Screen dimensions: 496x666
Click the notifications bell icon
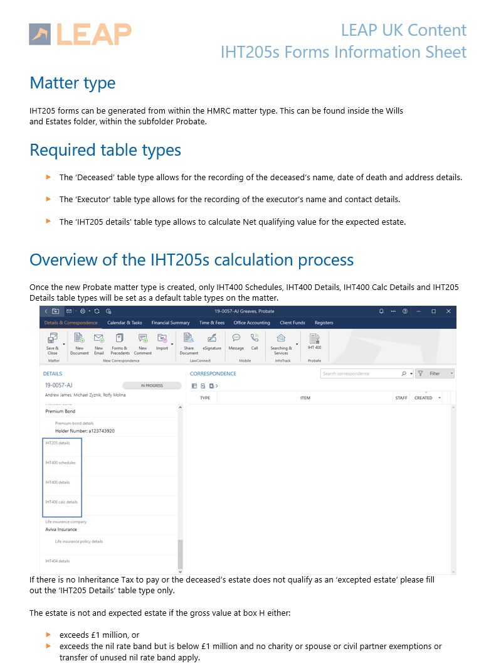click(x=382, y=311)
